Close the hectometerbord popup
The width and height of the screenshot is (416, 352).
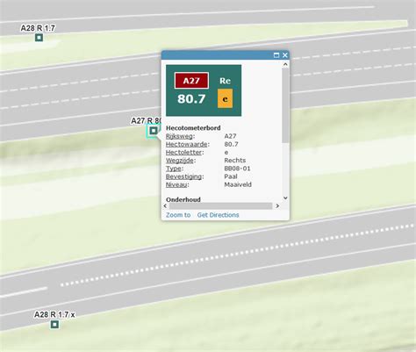[285, 55]
